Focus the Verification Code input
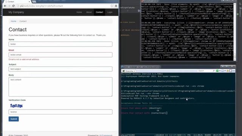Image resolution: width=242 pixels, height=136 pixels. (60, 112)
